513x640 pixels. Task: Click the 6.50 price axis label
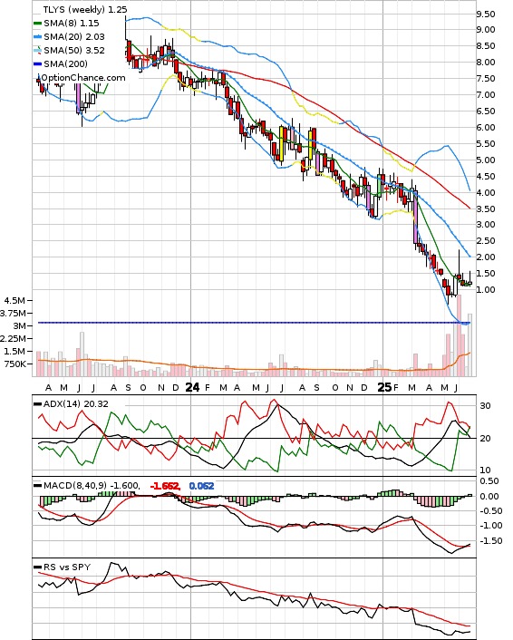point(486,112)
